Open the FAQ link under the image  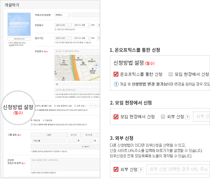(11, 45)
